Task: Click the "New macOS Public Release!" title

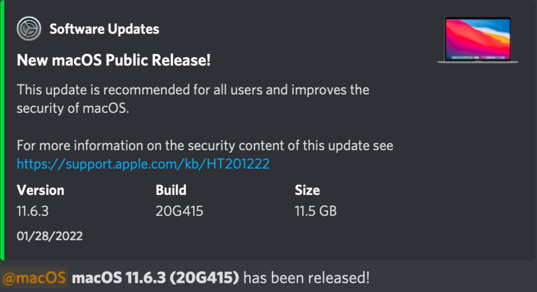Action: pyautogui.click(x=114, y=61)
